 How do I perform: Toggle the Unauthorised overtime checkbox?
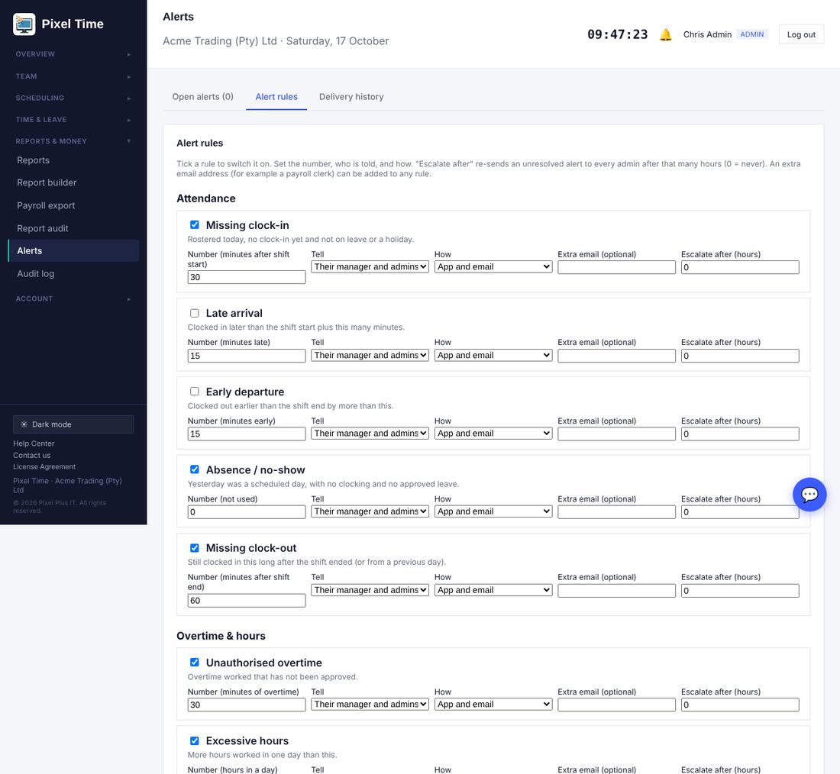click(195, 663)
